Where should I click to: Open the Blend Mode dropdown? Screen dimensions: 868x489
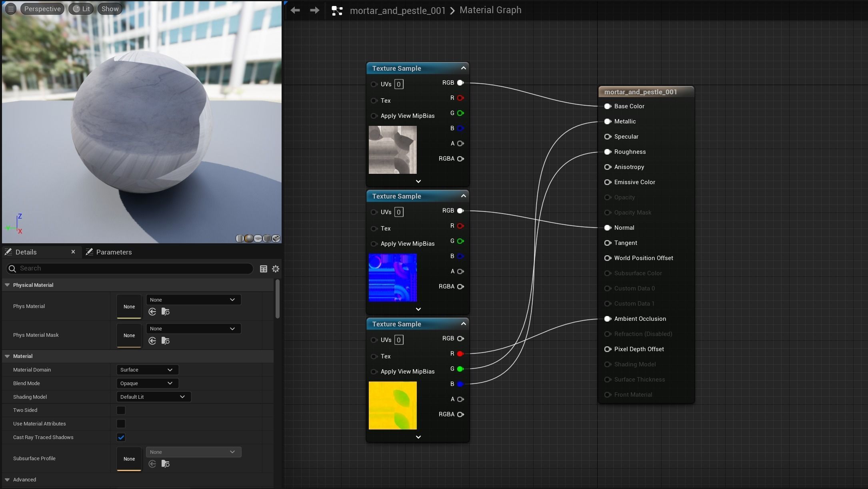(x=147, y=383)
